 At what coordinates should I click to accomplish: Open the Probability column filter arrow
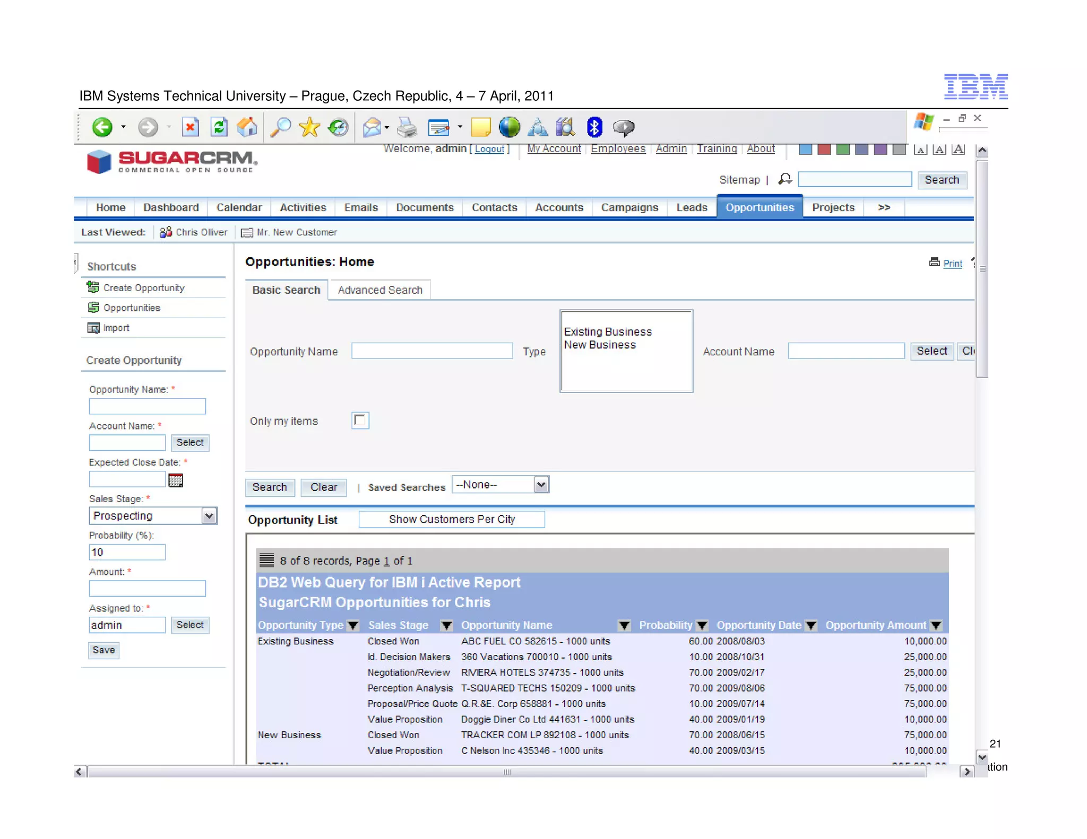(702, 626)
